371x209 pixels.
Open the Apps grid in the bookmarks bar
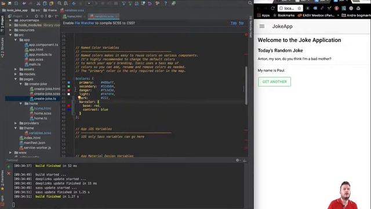[263, 16]
